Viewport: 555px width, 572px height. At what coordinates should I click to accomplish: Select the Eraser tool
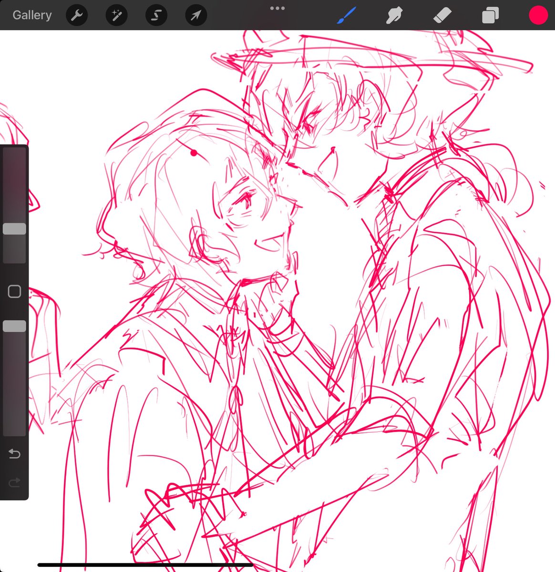442,15
